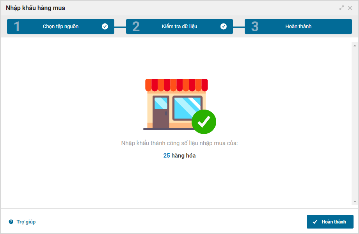The height and width of the screenshot is (234, 359).
Task: Go to step 2 Kiểm tra dữ liệu
Action: click(x=179, y=27)
